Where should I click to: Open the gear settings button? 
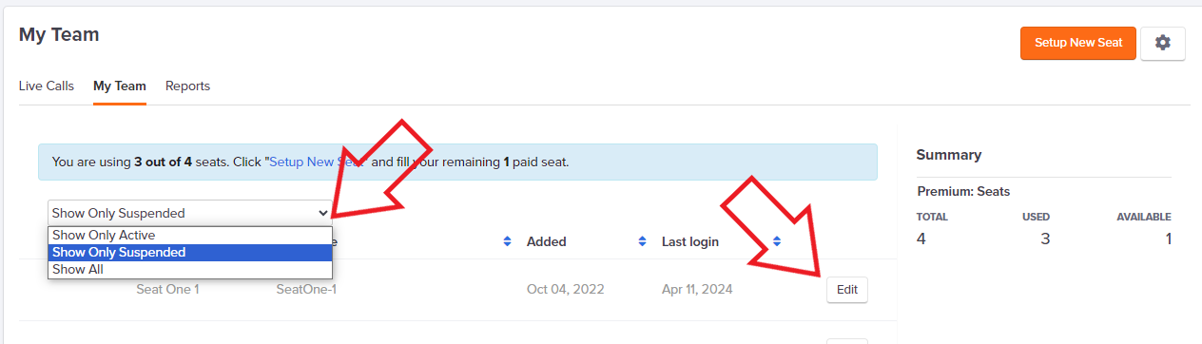(x=1162, y=43)
